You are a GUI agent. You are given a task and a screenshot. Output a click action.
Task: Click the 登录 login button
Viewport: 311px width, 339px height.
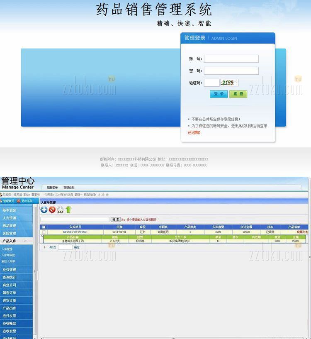[219, 94]
